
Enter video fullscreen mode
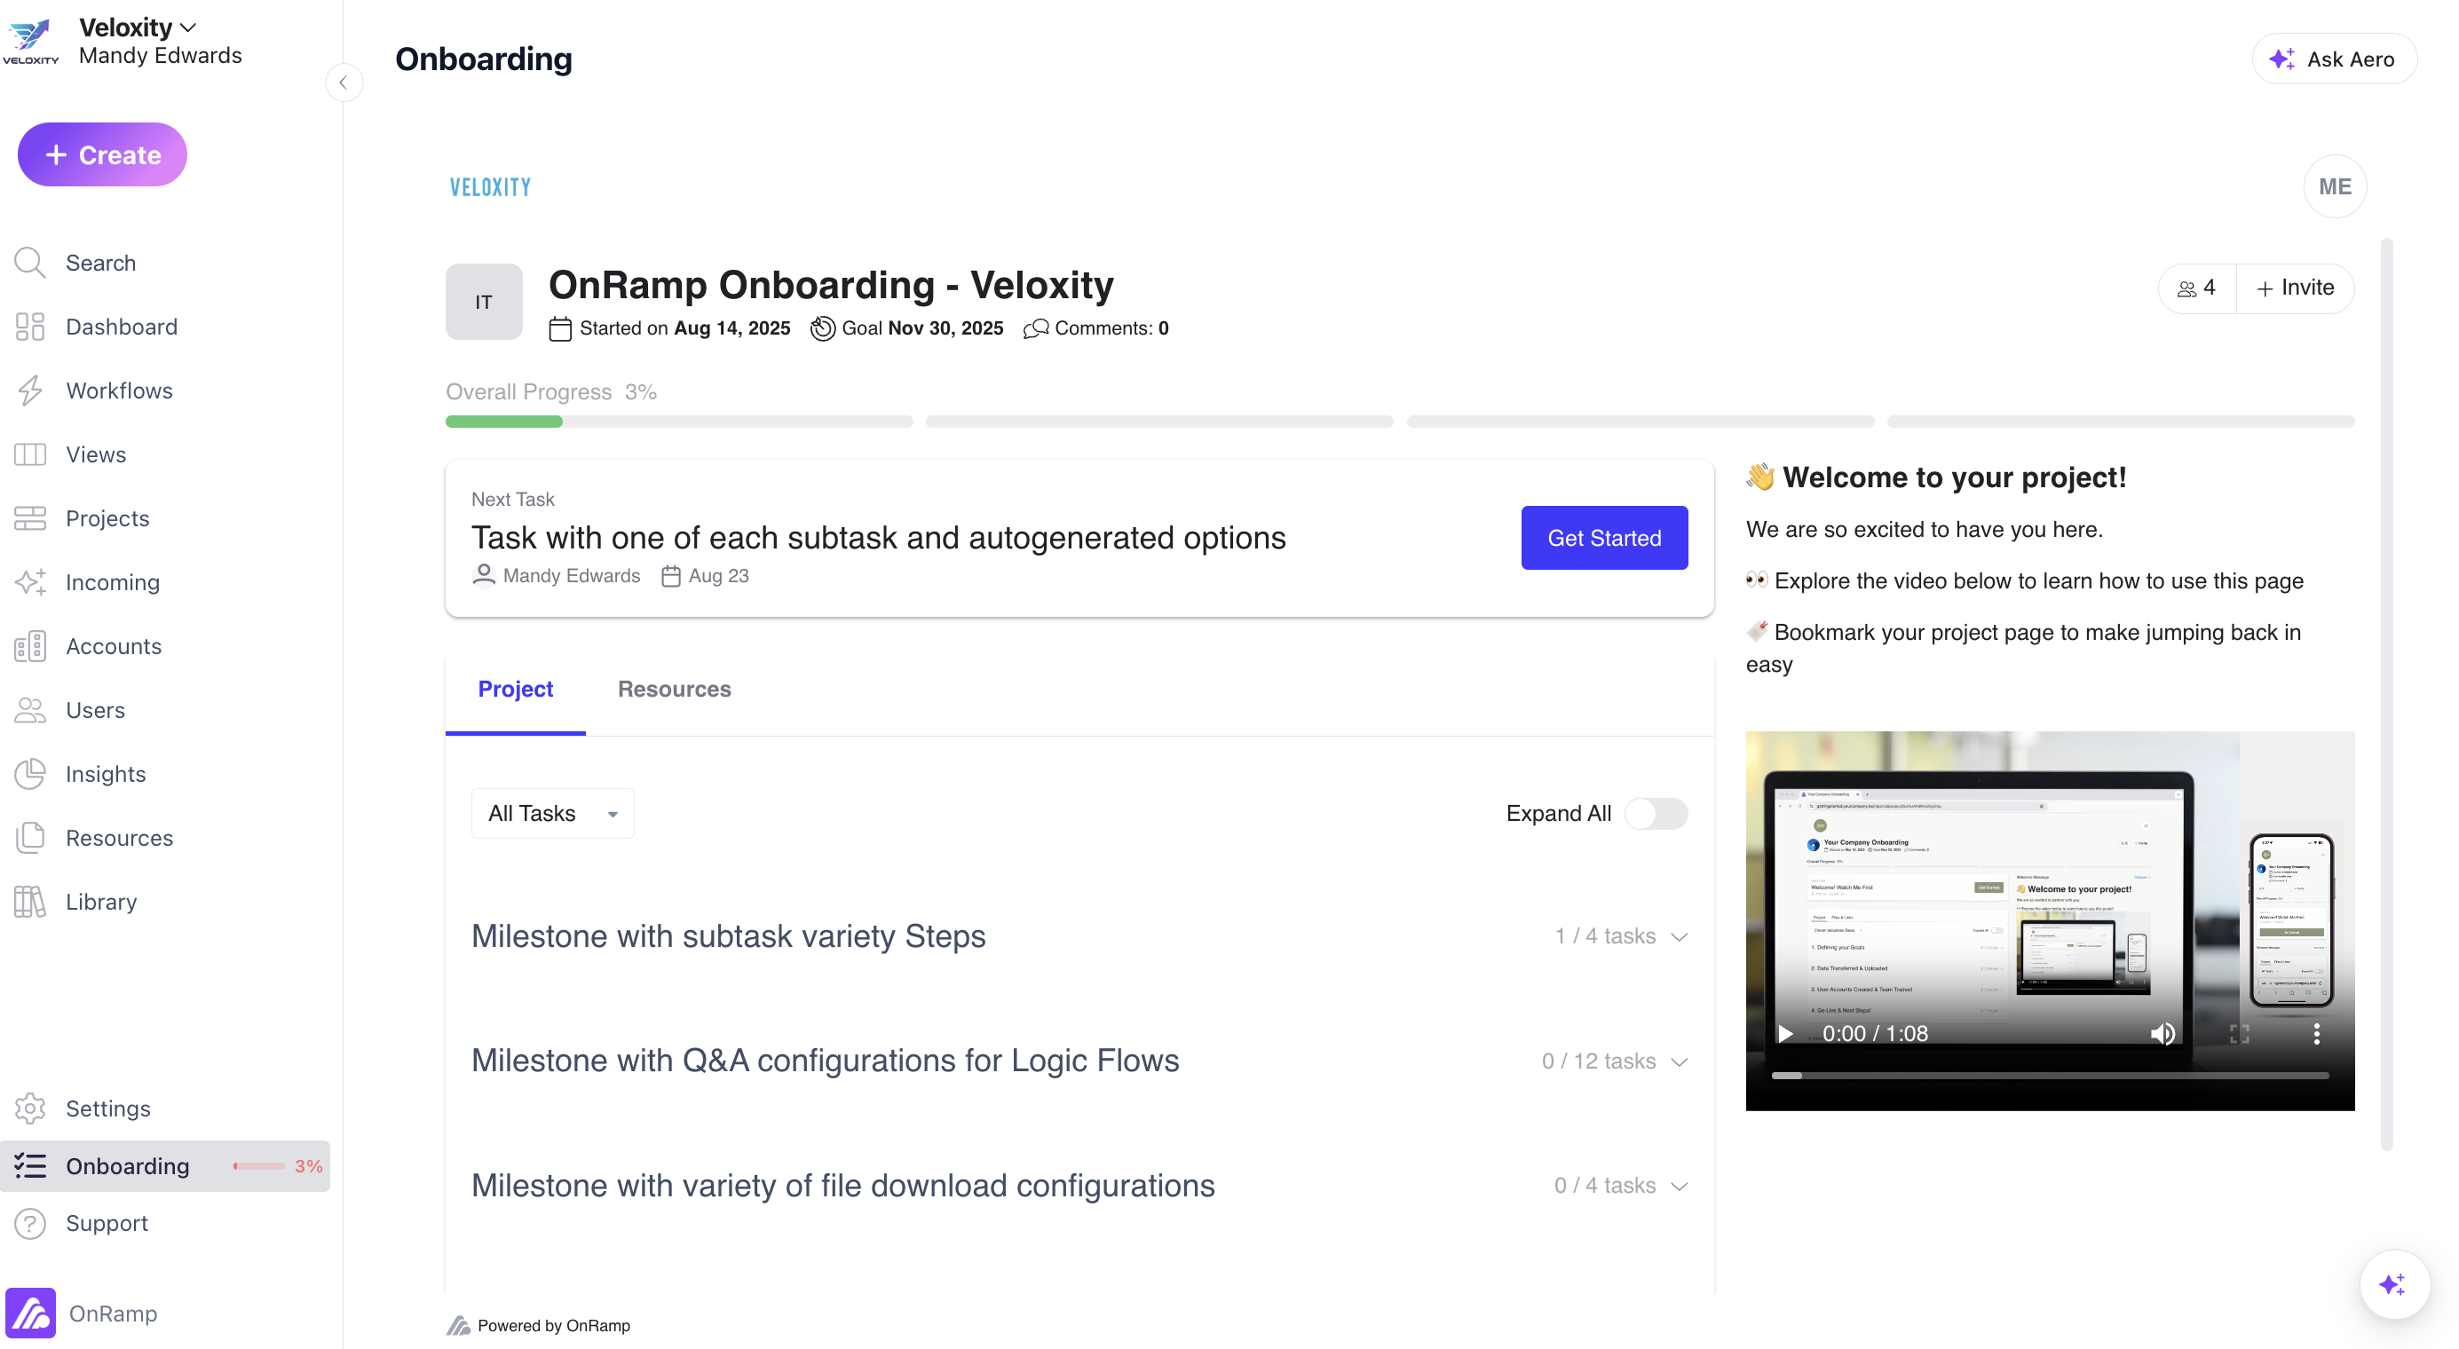[2240, 1033]
